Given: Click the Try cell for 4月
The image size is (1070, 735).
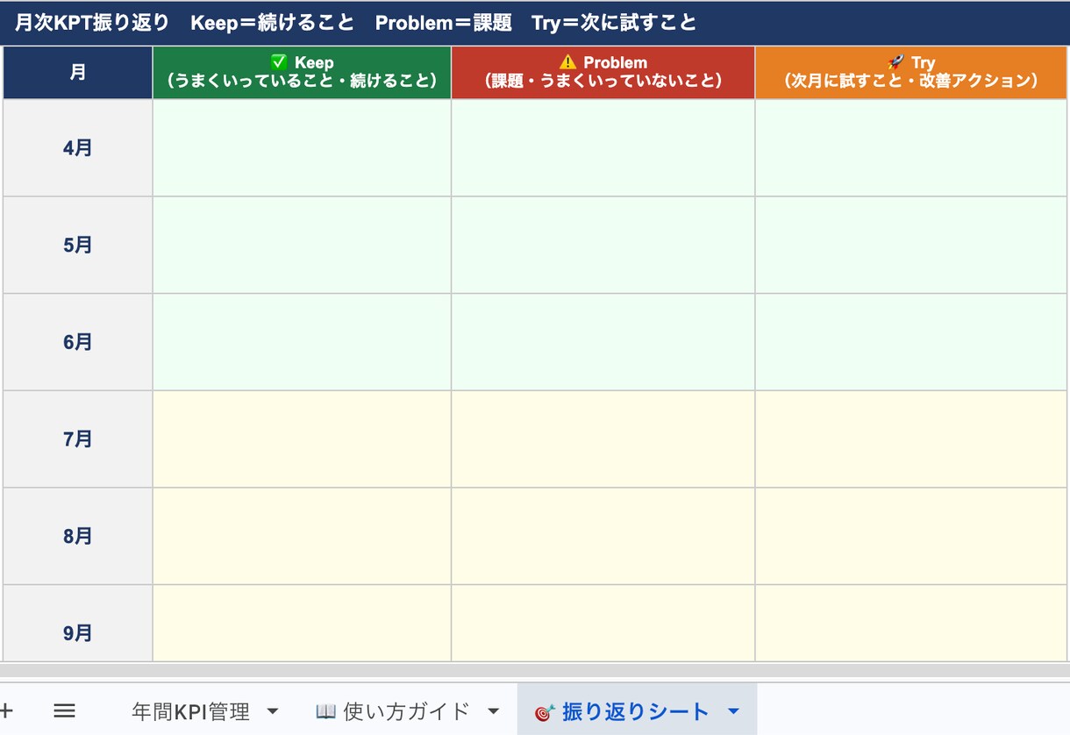Looking at the screenshot, I should pyautogui.click(x=911, y=148).
